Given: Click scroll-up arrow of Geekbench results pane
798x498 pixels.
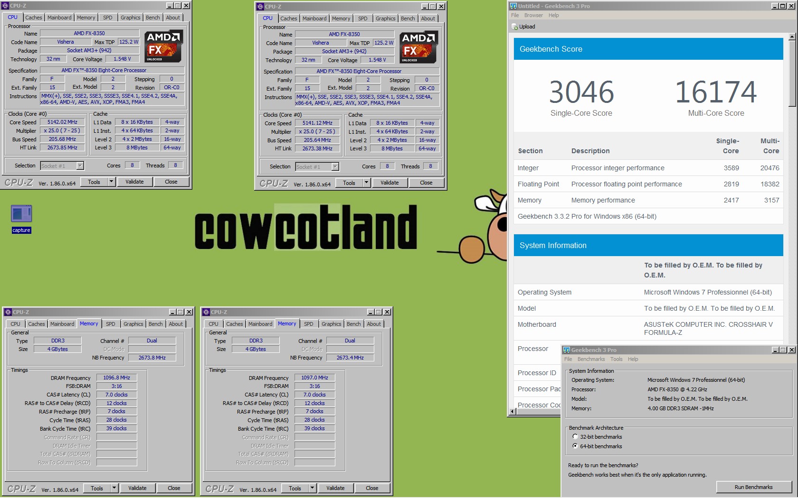Looking at the screenshot, I should pos(791,37).
